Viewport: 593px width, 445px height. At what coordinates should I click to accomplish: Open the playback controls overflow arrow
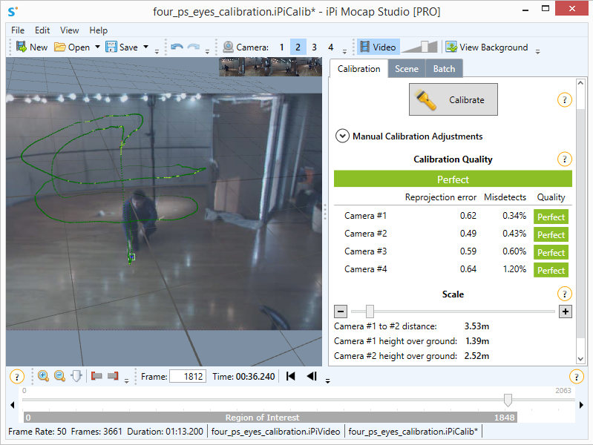328,381
